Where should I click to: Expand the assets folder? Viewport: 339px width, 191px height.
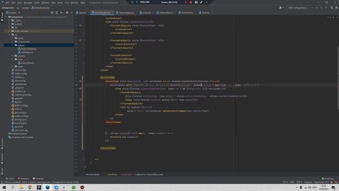(x=12, y=38)
